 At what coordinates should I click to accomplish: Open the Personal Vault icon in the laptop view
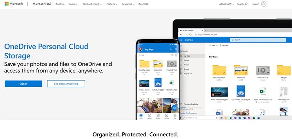click(x=263, y=70)
